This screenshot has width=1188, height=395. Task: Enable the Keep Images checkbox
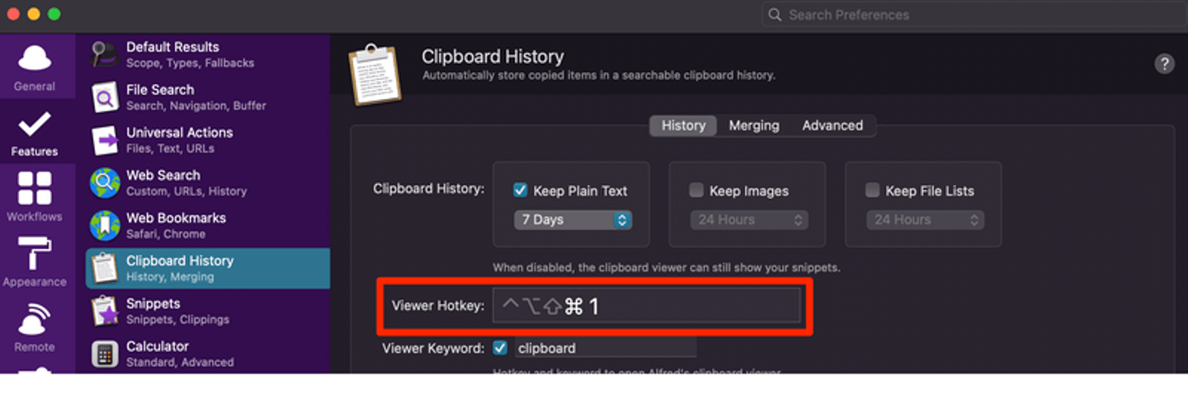click(x=696, y=190)
